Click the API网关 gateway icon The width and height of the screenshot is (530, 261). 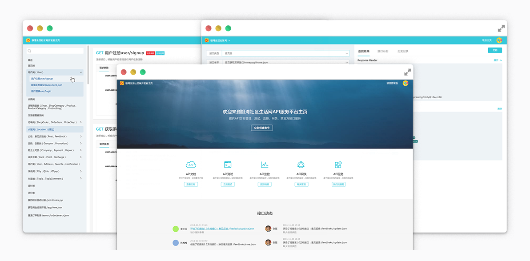[x=301, y=165]
